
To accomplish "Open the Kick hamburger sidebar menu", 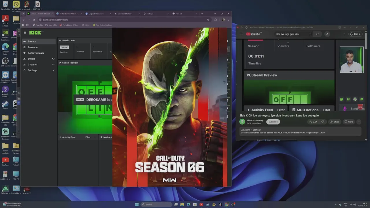I will click(x=25, y=33).
